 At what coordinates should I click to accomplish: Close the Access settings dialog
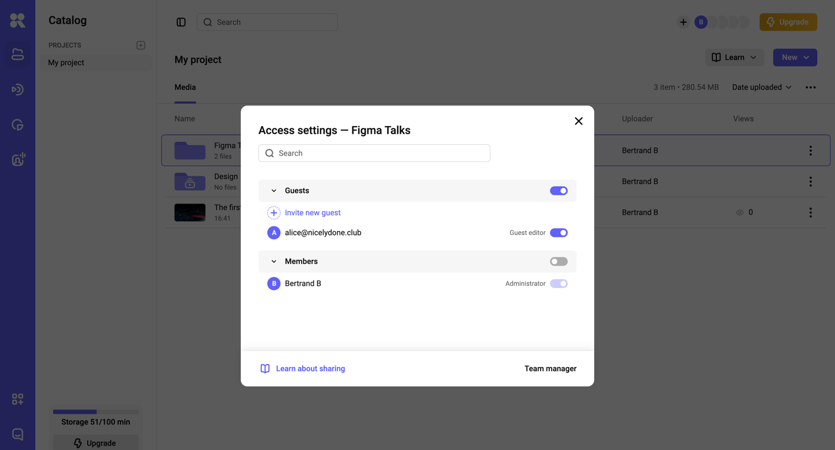tap(579, 121)
